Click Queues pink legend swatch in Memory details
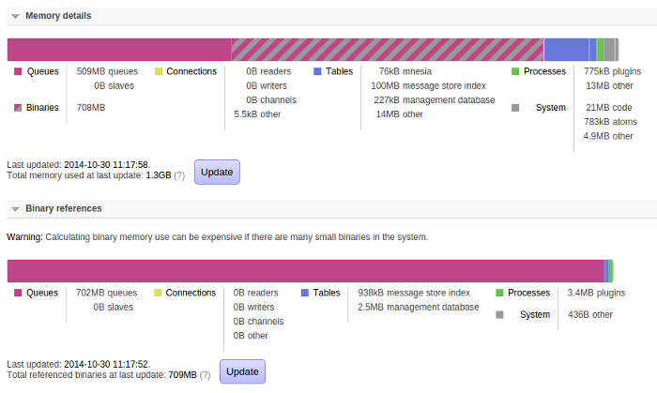The width and height of the screenshot is (657, 393). (x=18, y=71)
